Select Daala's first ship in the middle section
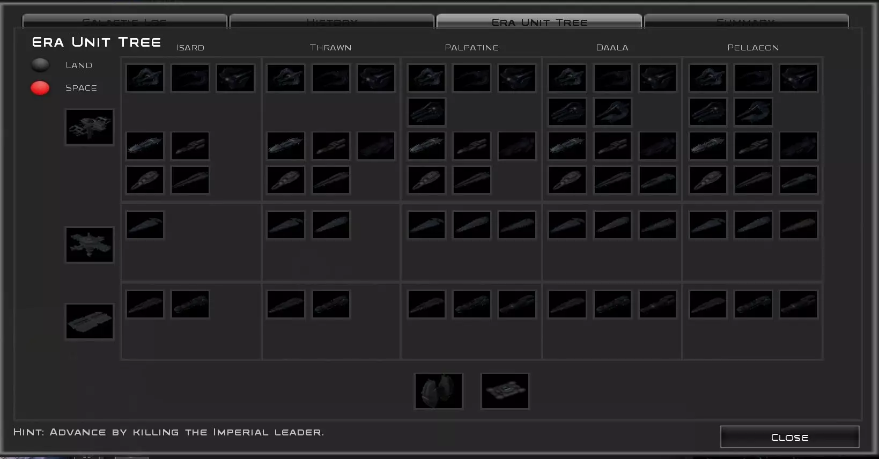The width and height of the screenshot is (879, 459). click(567, 225)
